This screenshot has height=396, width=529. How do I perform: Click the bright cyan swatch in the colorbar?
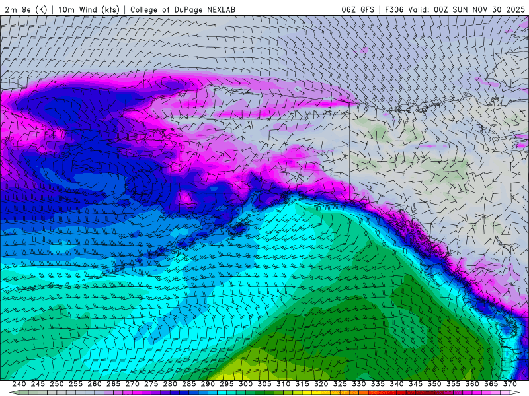click(x=222, y=393)
